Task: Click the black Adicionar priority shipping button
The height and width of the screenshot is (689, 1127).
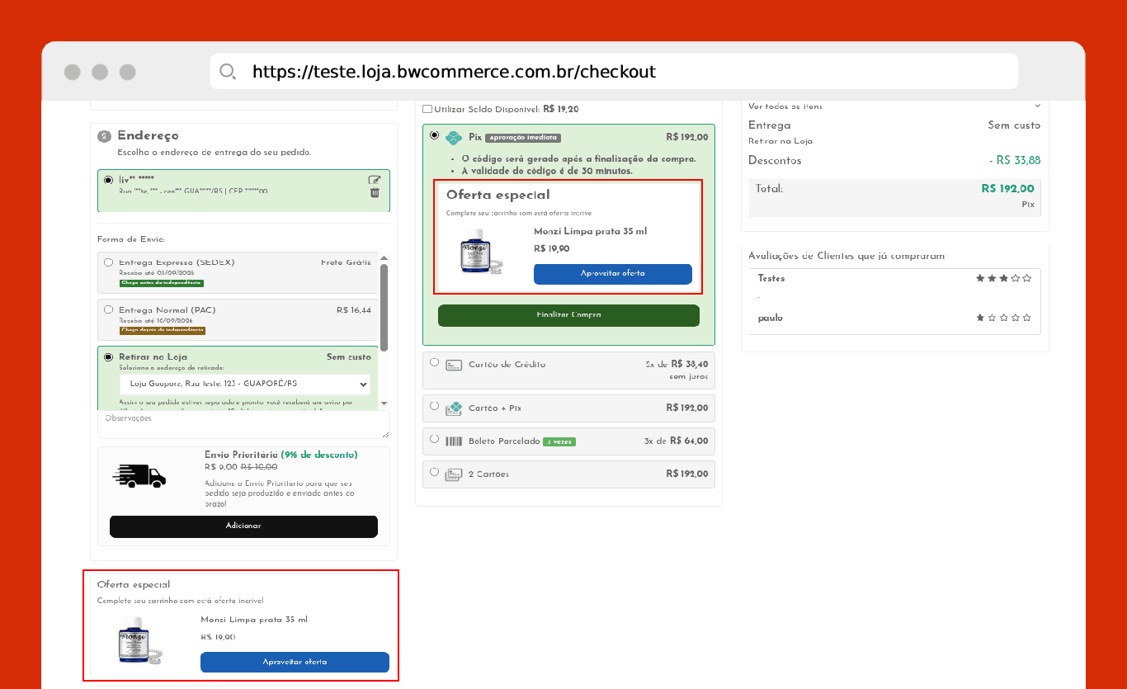Action: [243, 526]
